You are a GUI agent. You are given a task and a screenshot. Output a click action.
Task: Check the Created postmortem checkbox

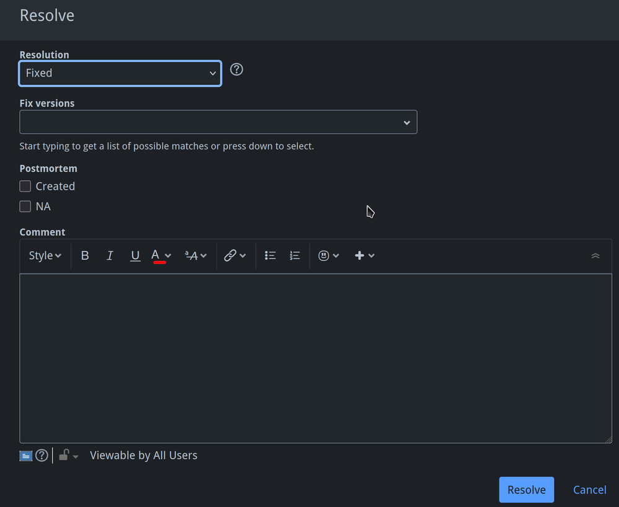coord(25,186)
